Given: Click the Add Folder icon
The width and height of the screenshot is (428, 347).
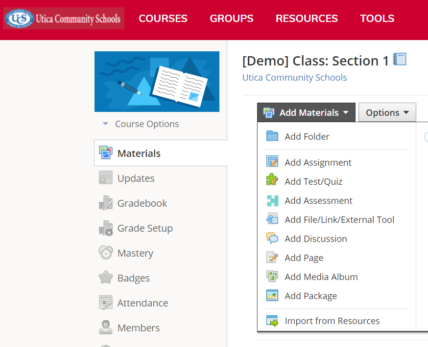Looking at the screenshot, I should 272,136.
